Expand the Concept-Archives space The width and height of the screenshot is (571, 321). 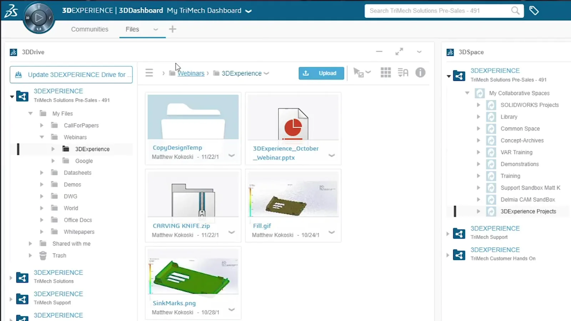pyautogui.click(x=479, y=140)
